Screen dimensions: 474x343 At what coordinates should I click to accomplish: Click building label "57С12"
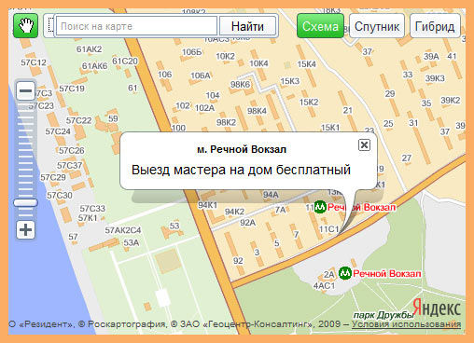pyautogui.click(x=34, y=62)
